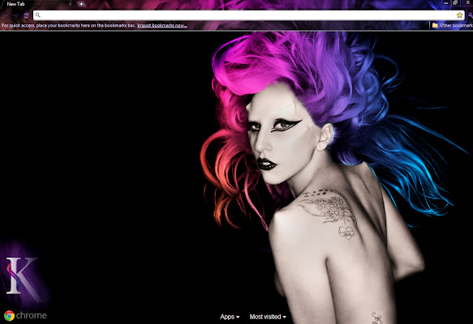473x324 pixels.
Task: Click the search magnifier icon in omnibox
Action: tap(37, 15)
